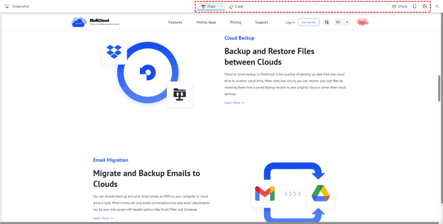Click the vertical scrollbar thumb
443x224 pixels.
click(x=439, y=89)
